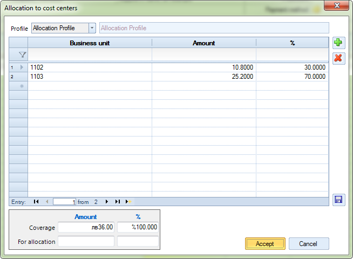Click Business unit filter cell
This screenshot has height=259, width=353.
pos(90,54)
